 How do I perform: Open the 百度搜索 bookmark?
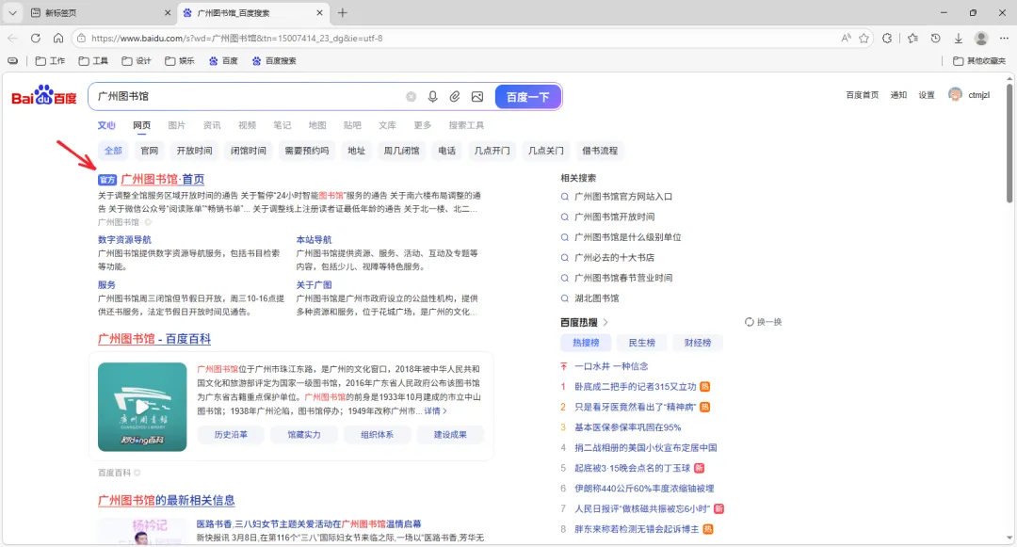[274, 61]
